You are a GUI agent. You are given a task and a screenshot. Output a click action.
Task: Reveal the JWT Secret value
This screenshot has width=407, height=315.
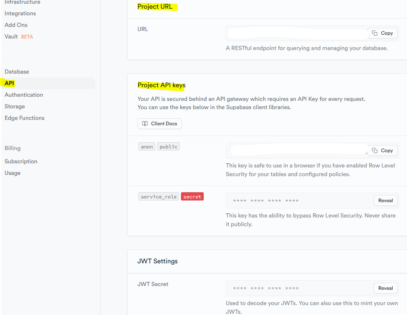tap(385, 288)
